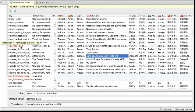
Task: Click the gear settings icon at top-left
Action: coord(1,2)
